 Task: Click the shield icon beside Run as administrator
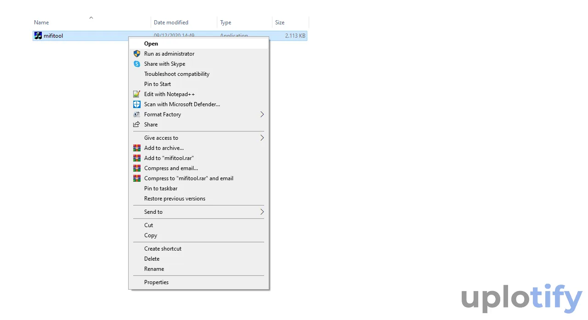click(136, 54)
